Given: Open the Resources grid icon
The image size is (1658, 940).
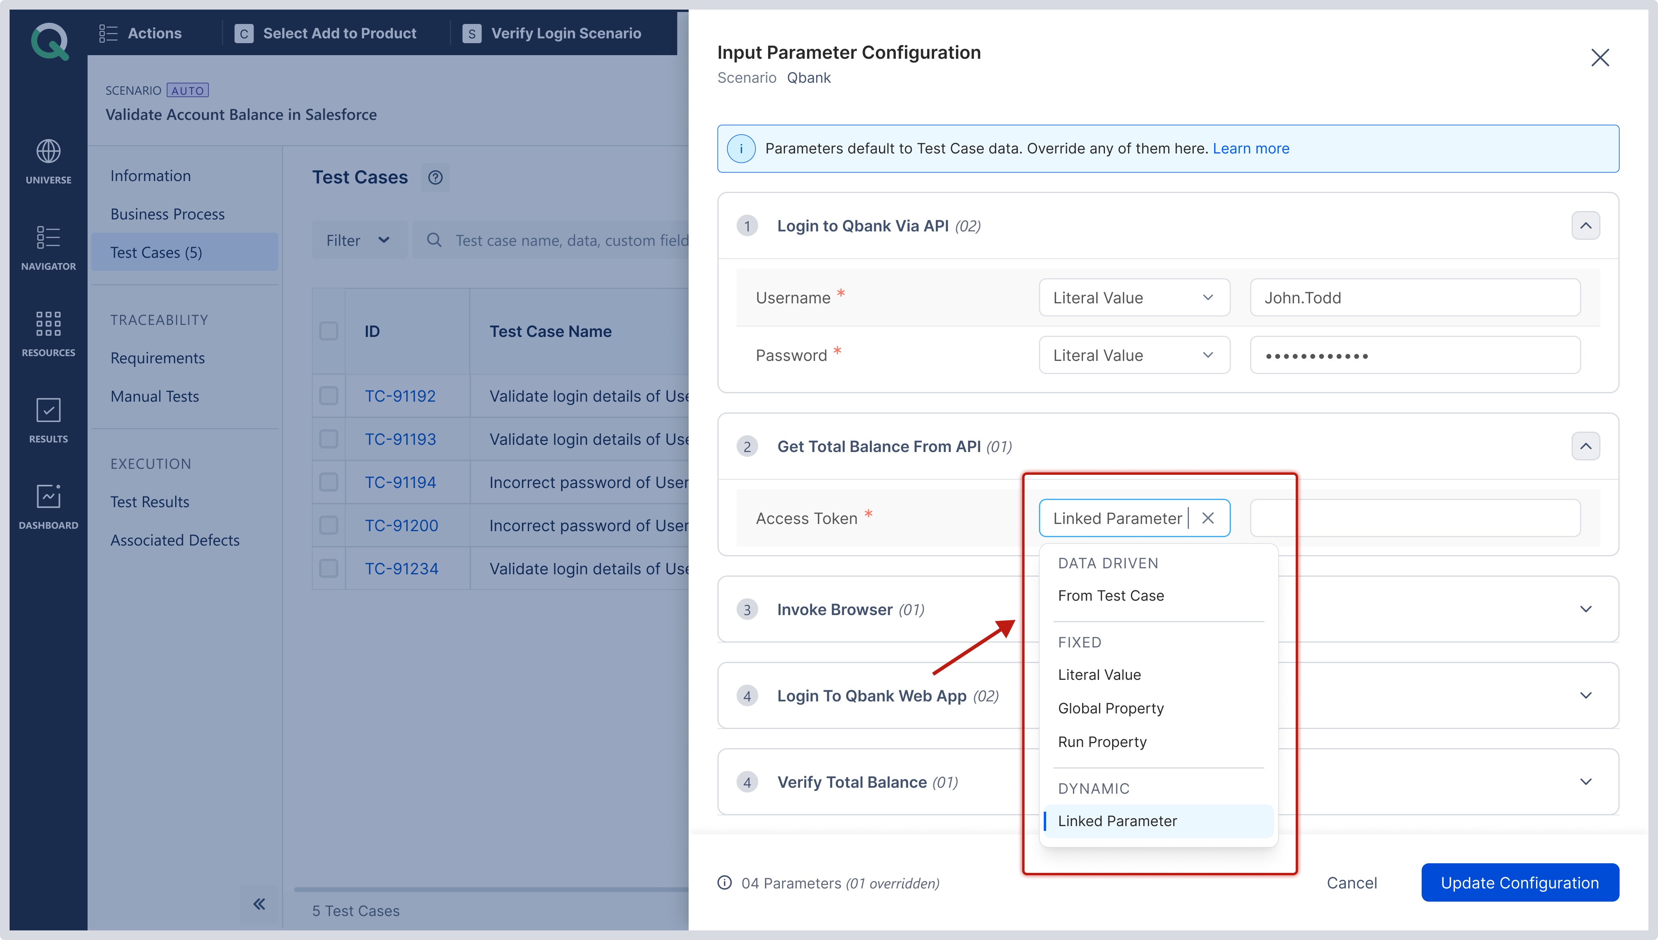Looking at the screenshot, I should click(x=48, y=323).
